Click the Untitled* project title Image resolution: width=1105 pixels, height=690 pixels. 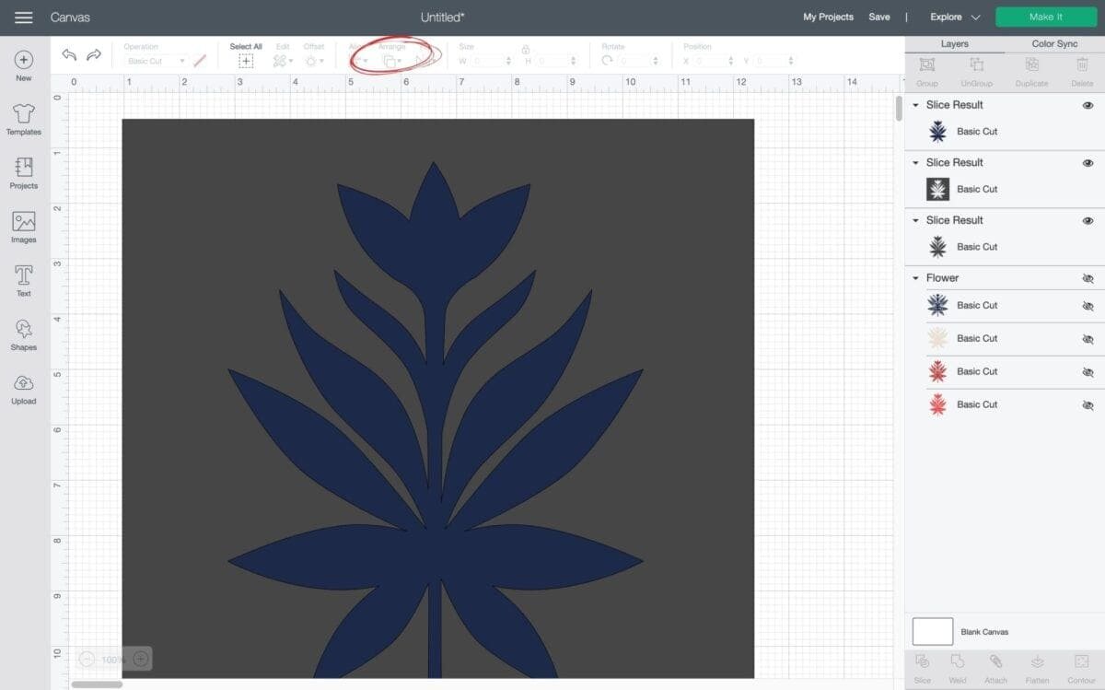point(443,18)
